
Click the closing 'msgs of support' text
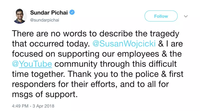point(45,94)
